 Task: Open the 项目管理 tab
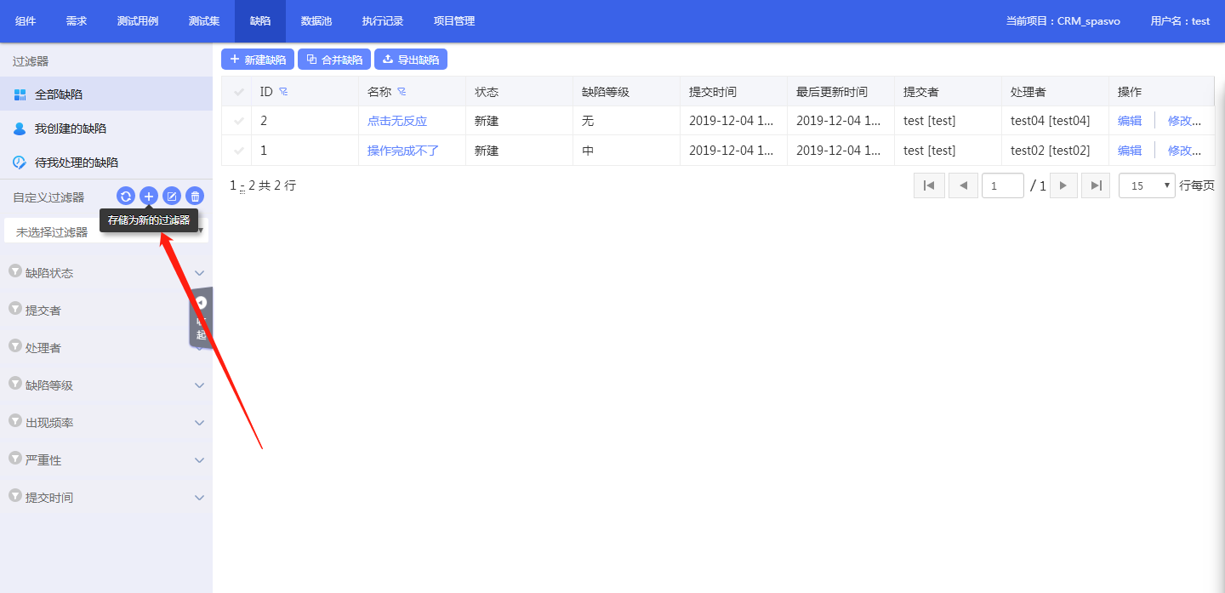click(x=454, y=21)
